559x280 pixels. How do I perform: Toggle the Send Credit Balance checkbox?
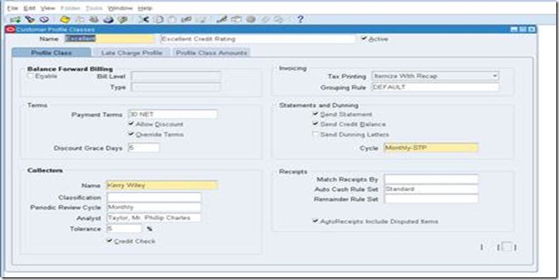315,124
